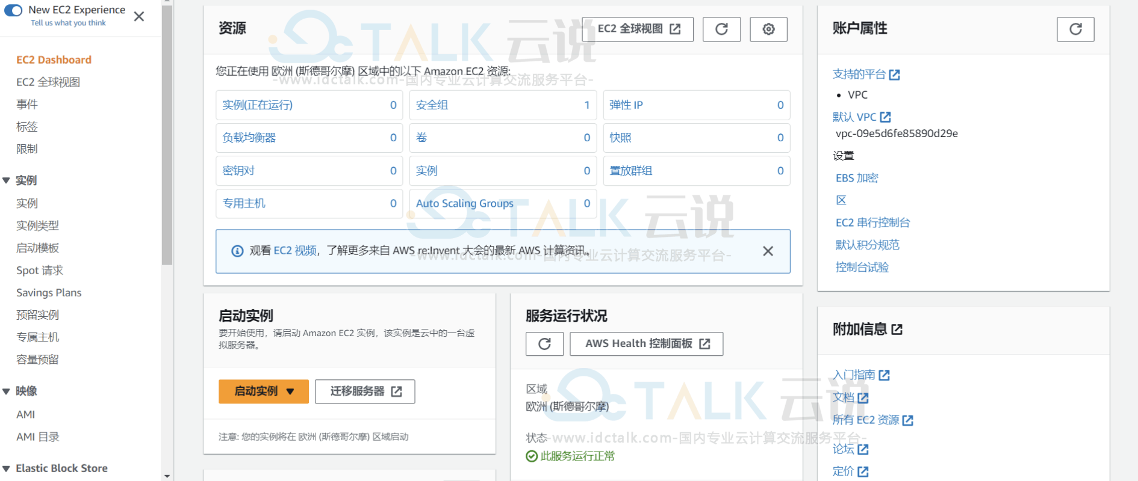This screenshot has width=1138, height=481.
Task: Open the 附加信息 external link icon
Action: (897, 329)
